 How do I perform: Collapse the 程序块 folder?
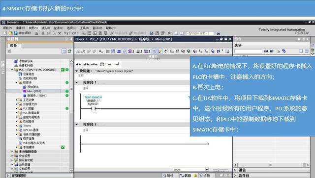(16, 82)
